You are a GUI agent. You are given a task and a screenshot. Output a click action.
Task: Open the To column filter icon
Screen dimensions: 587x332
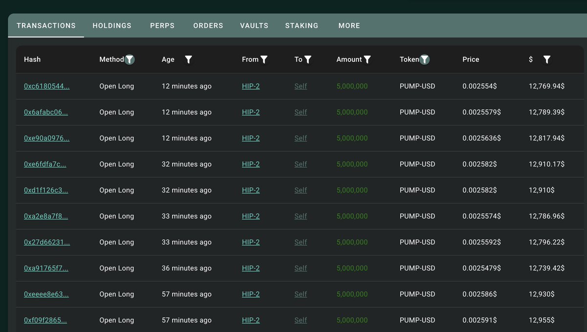coord(308,60)
